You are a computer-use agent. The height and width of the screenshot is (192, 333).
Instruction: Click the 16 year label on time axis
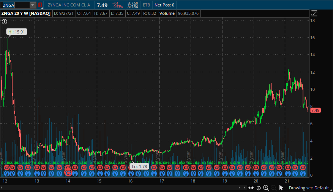130,181
